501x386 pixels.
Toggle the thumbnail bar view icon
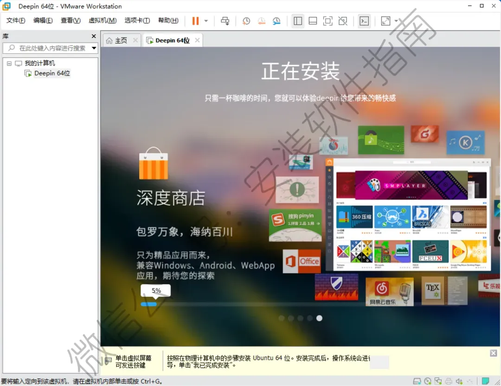[313, 21]
